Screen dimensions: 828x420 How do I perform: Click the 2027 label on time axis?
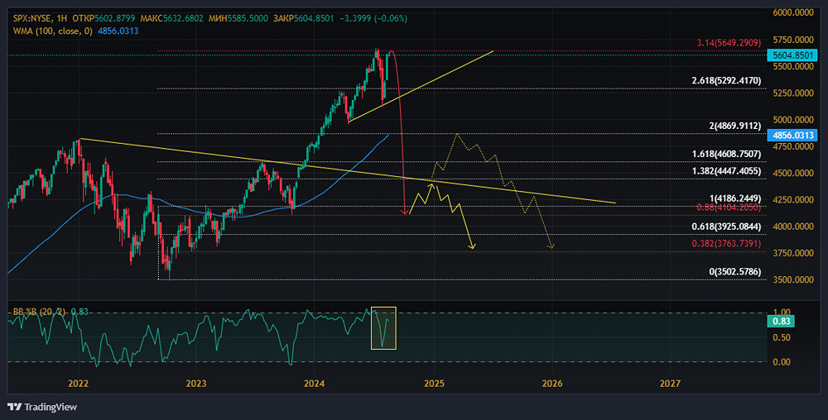point(670,383)
